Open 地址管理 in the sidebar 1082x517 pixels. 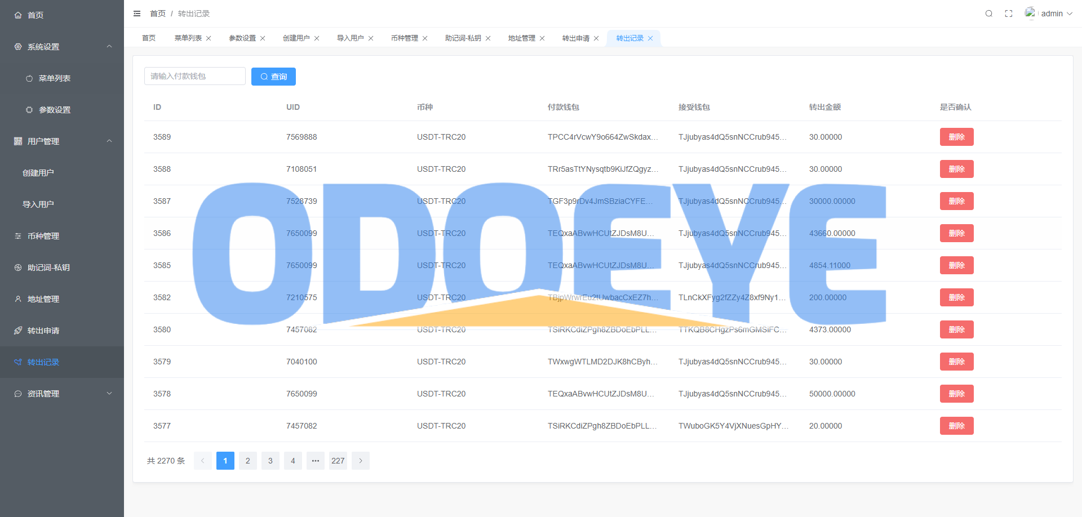click(x=62, y=299)
